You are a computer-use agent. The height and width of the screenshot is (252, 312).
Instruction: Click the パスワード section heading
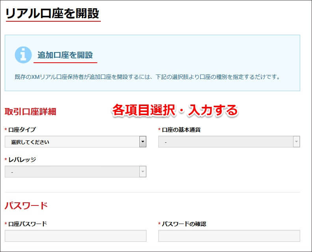26,205
